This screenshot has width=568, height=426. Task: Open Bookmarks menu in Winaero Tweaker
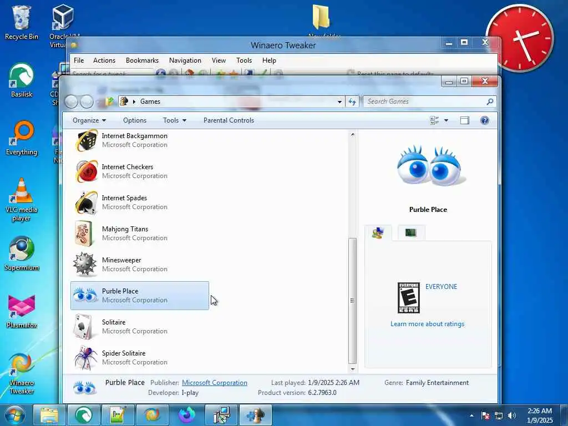point(142,60)
